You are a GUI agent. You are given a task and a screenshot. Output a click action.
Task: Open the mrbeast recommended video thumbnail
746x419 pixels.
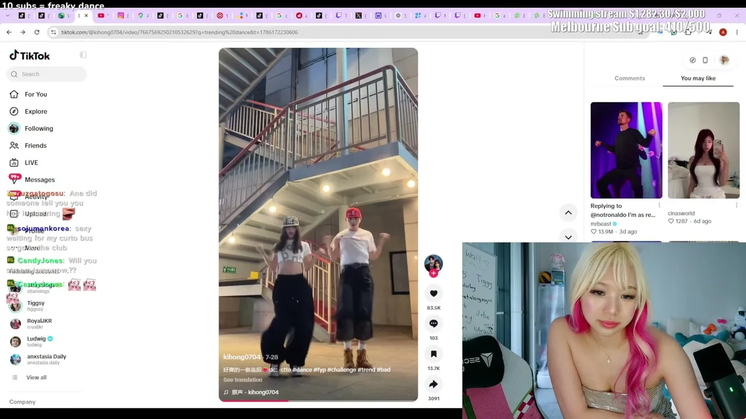626,150
